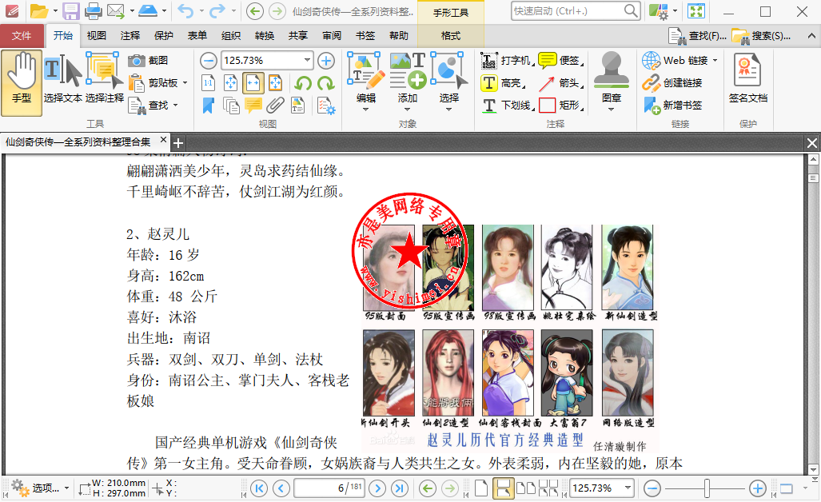Click the save document icon in the title bar
The width and height of the screenshot is (821, 502).
pyautogui.click(x=70, y=11)
